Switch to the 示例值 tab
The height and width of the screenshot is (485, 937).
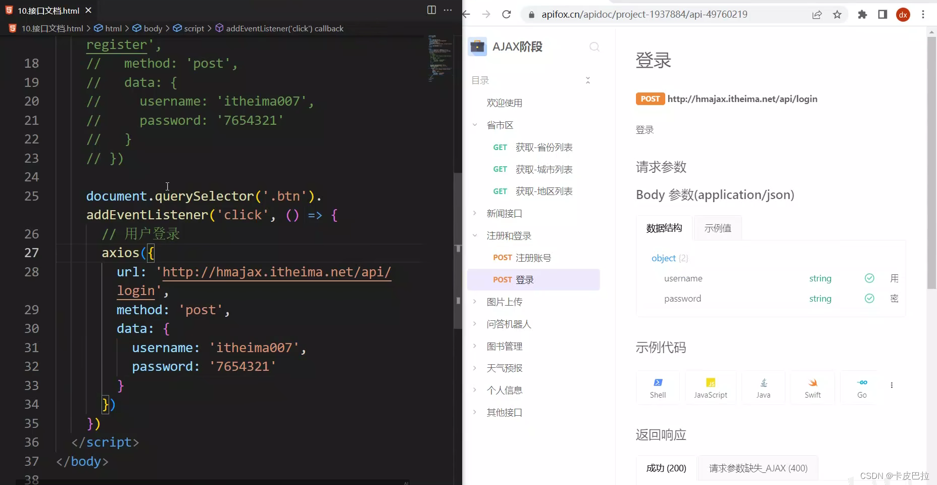pos(717,228)
